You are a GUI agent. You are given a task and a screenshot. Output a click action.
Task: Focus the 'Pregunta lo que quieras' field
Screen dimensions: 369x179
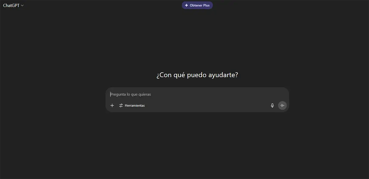pyautogui.click(x=184, y=94)
